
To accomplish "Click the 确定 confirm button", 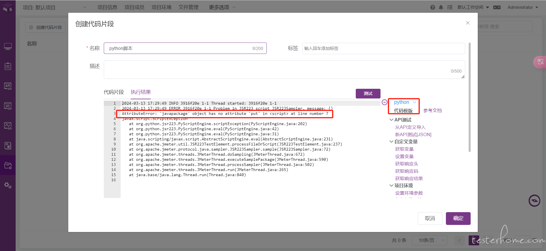I will point(458,218).
